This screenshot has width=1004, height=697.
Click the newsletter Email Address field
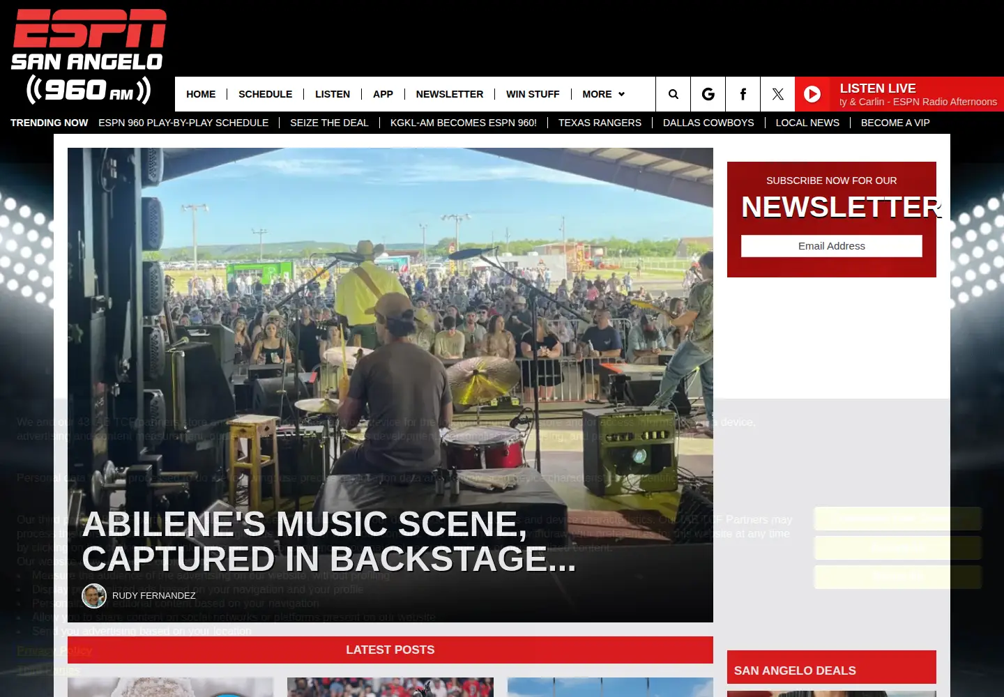click(x=831, y=246)
